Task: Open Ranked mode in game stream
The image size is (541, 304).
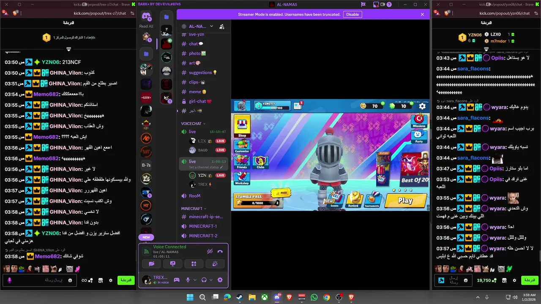Action: 354,200
